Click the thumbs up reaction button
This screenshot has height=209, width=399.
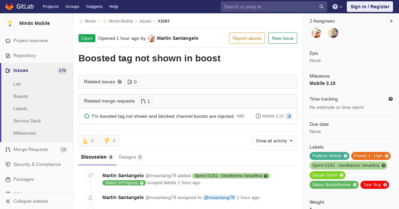88,141
